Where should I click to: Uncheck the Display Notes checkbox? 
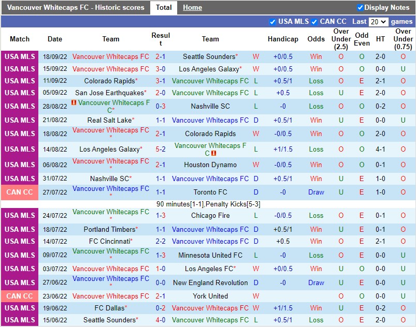[360, 7]
